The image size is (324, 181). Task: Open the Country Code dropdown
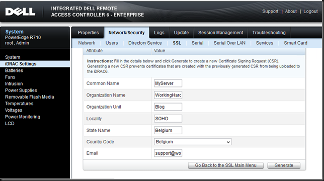(x=193, y=142)
